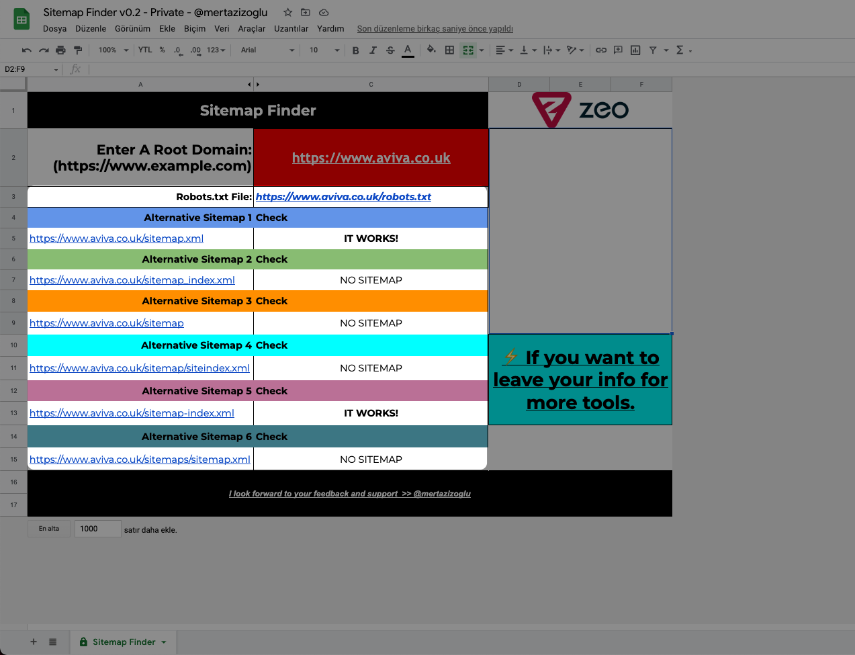855x655 pixels.
Task: Open the Dosya menu
Action: click(x=54, y=29)
